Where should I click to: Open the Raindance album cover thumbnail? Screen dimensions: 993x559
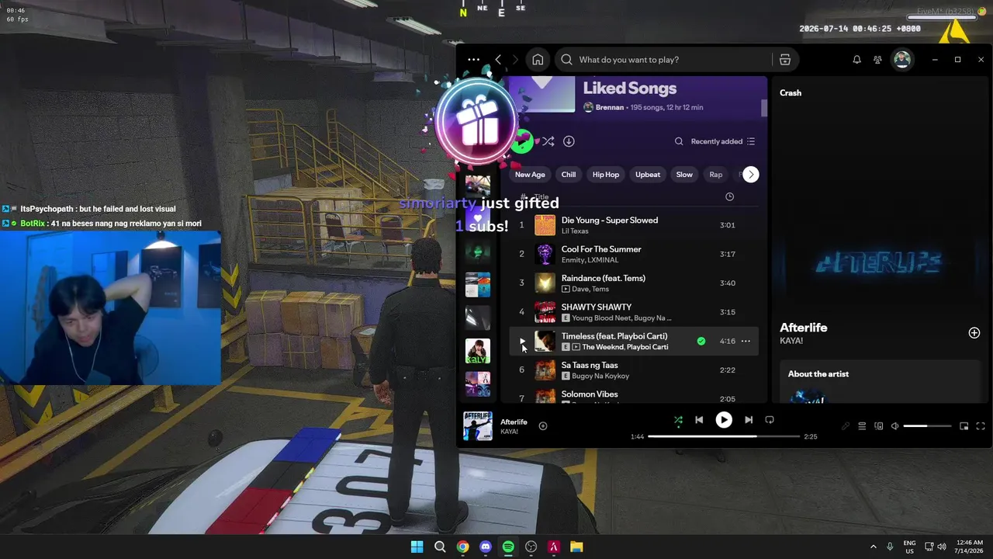[545, 283]
